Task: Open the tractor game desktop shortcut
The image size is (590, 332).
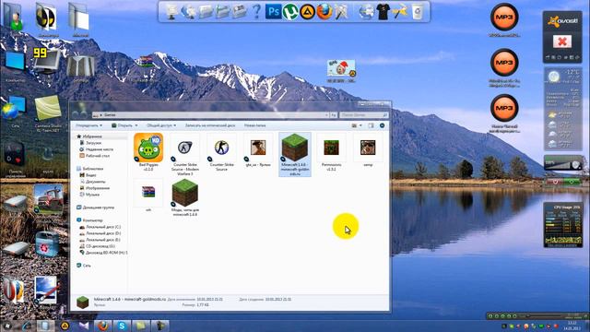Action: tap(48, 199)
